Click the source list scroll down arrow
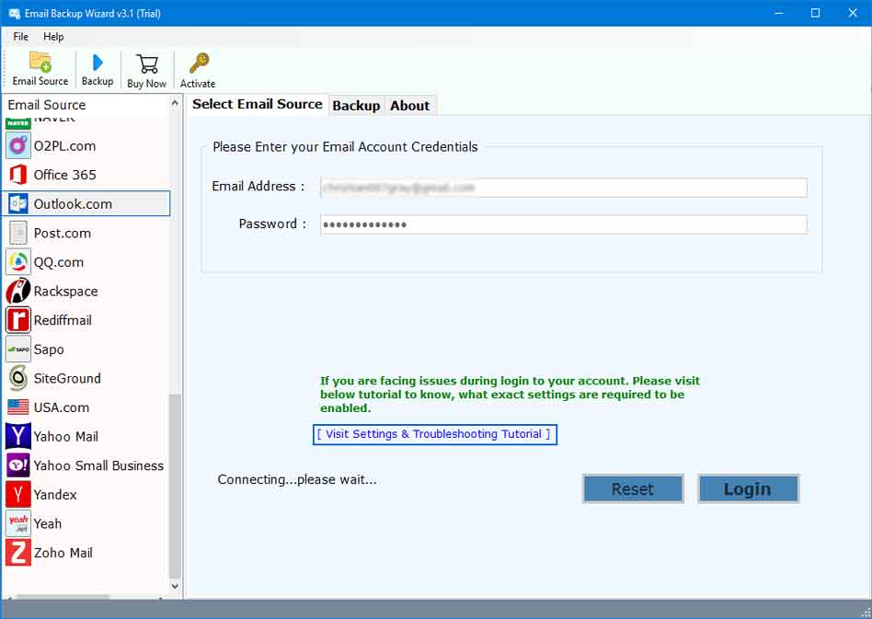Image resolution: width=872 pixels, height=619 pixels. coord(175,586)
